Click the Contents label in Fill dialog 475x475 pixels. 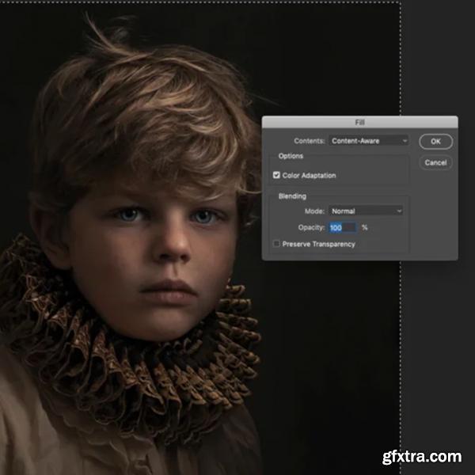tap(310, 141)
